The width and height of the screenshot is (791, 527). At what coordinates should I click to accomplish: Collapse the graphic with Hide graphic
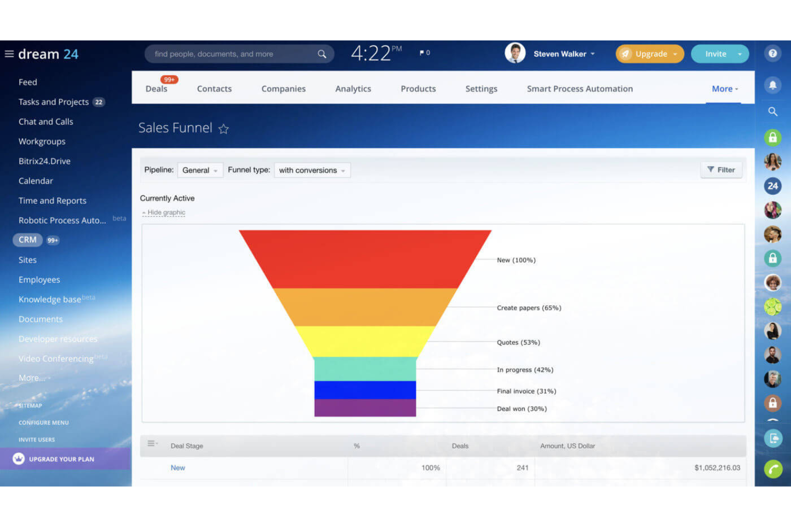(x=164, y=212)
